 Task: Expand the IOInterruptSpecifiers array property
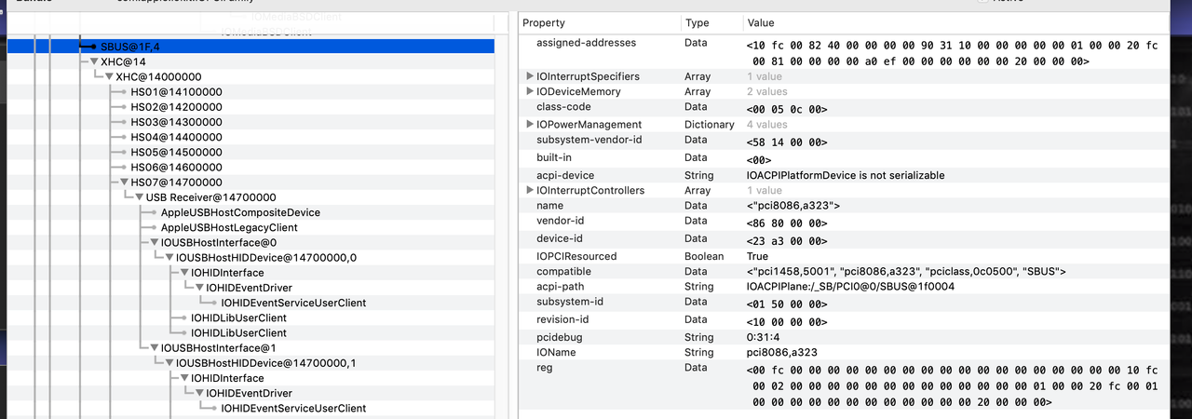(530, 76)
